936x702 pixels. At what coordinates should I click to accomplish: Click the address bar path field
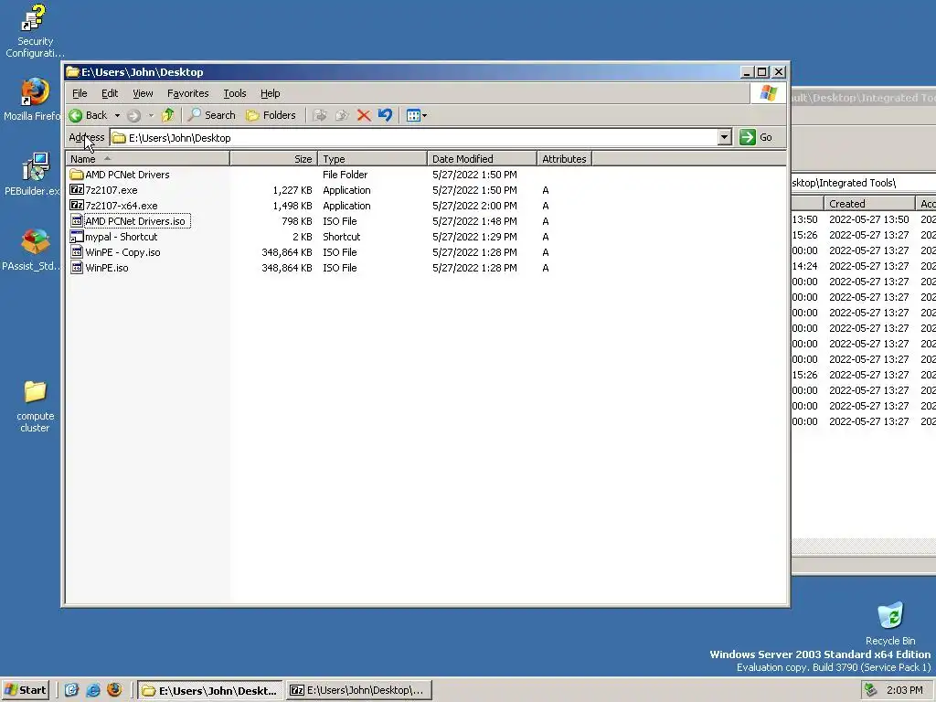[414, 137]
